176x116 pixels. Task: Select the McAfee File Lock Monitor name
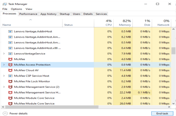click(32, 81)
